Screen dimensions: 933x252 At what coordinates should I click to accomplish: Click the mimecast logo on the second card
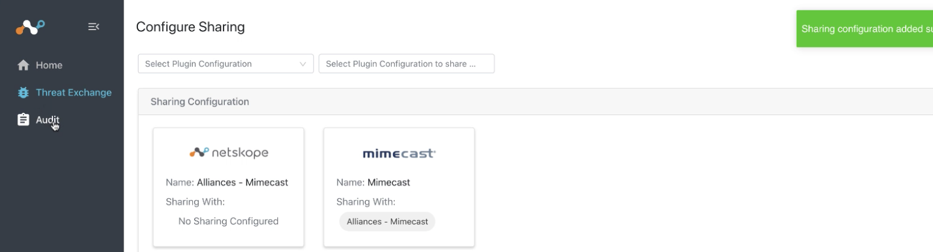click(x=399, y=154)
